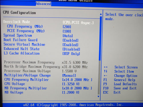Click the up-down arrows key icon
The image size is (143, 107).
(x=106, y=71)
